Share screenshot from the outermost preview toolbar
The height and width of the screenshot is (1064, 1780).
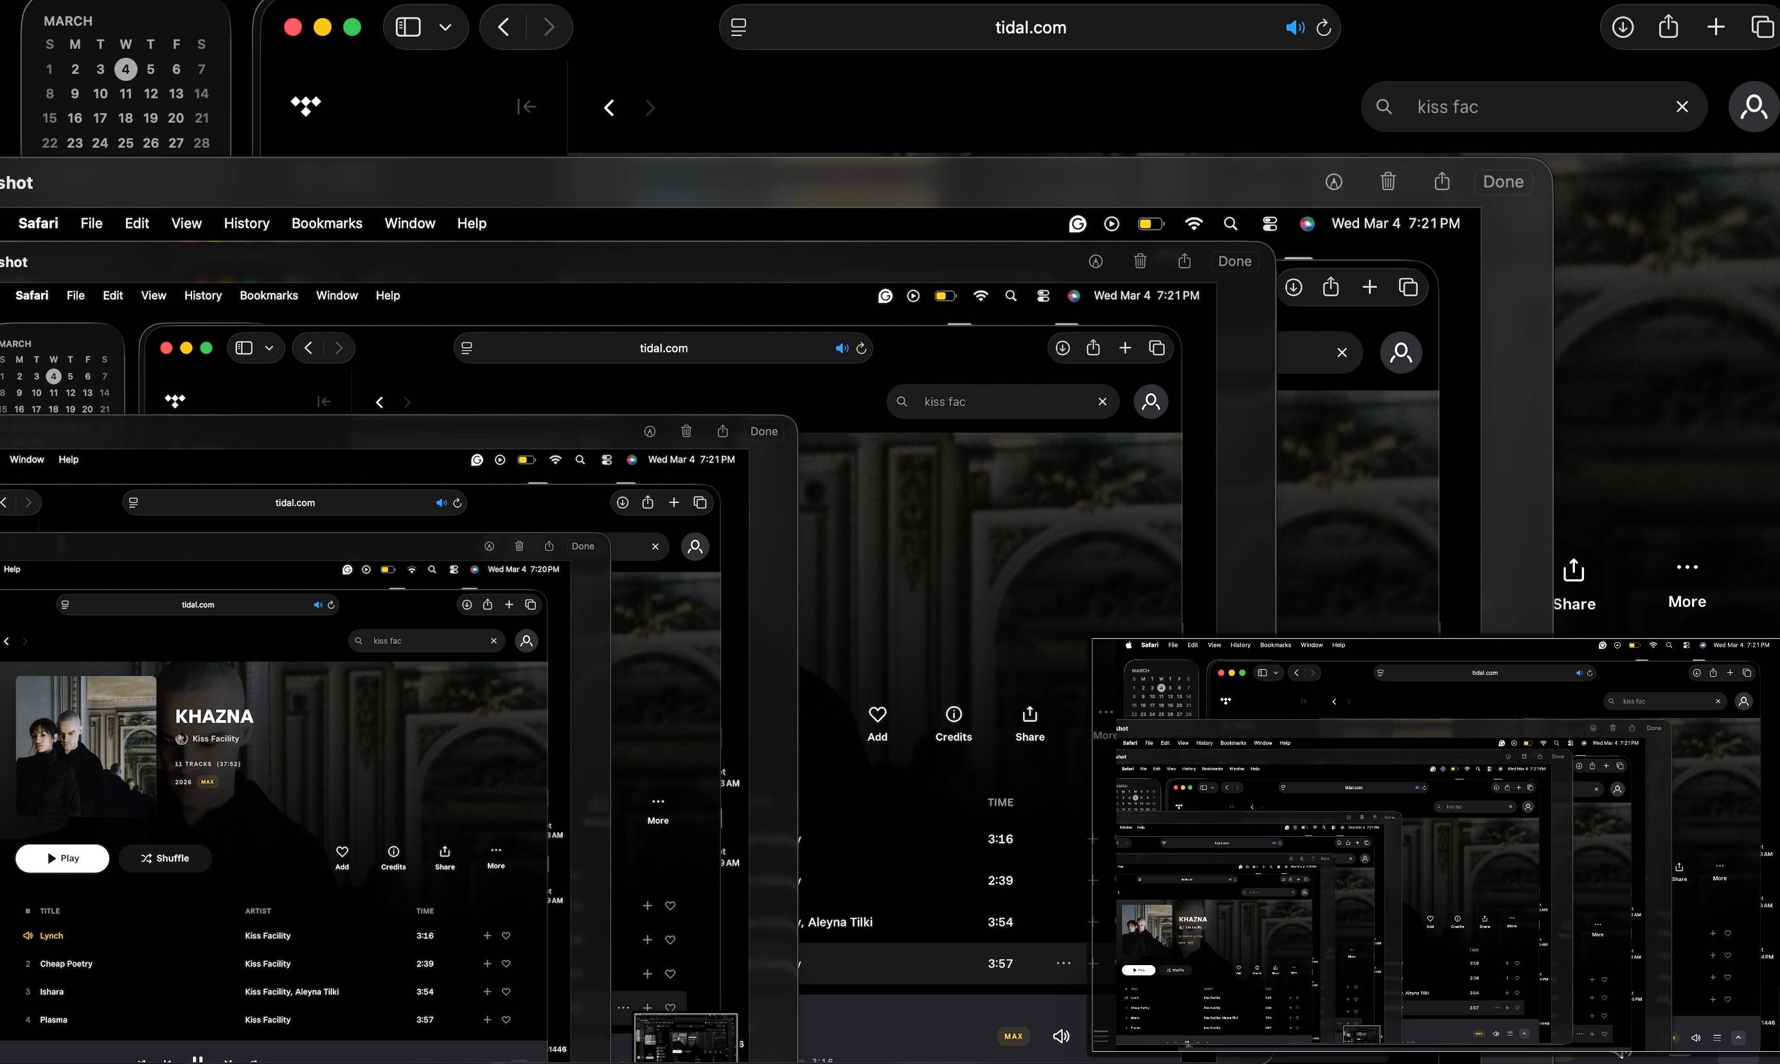tap(1442, 180)
